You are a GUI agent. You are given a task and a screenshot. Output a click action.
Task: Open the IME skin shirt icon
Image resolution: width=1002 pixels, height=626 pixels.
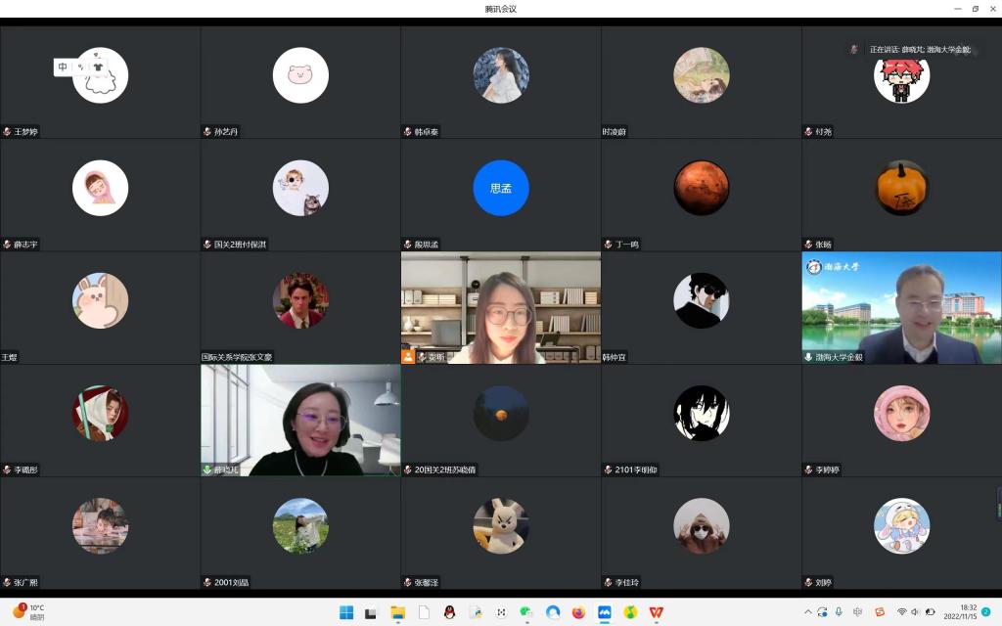click(x=97, y=67)
